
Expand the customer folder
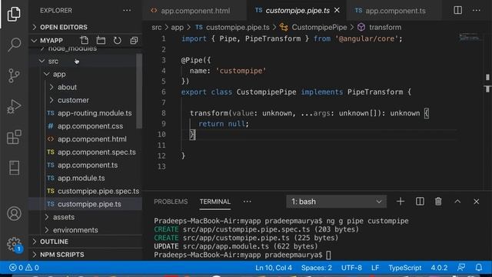(x=85, y=100)
